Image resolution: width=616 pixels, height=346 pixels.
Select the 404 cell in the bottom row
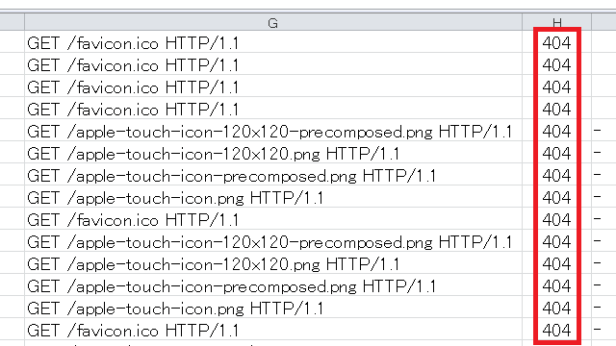556,330
